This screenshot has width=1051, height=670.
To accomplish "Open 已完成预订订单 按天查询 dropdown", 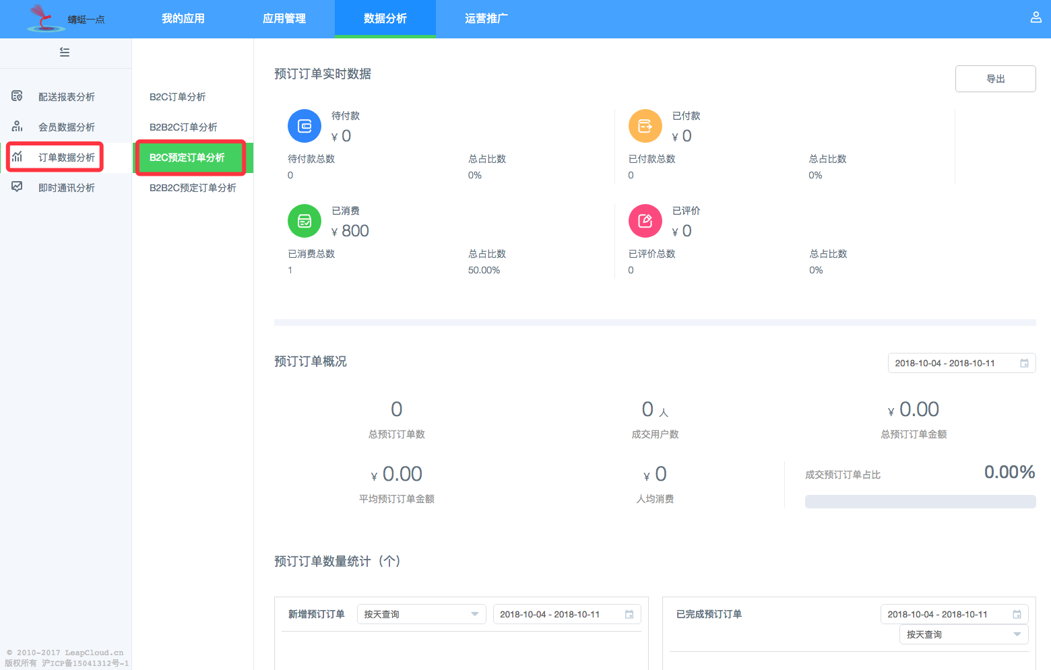I will [964, 634].
